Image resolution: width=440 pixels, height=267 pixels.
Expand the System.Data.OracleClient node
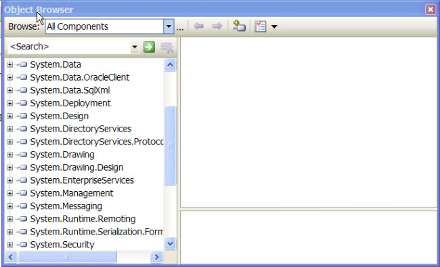tap(10, 77)
